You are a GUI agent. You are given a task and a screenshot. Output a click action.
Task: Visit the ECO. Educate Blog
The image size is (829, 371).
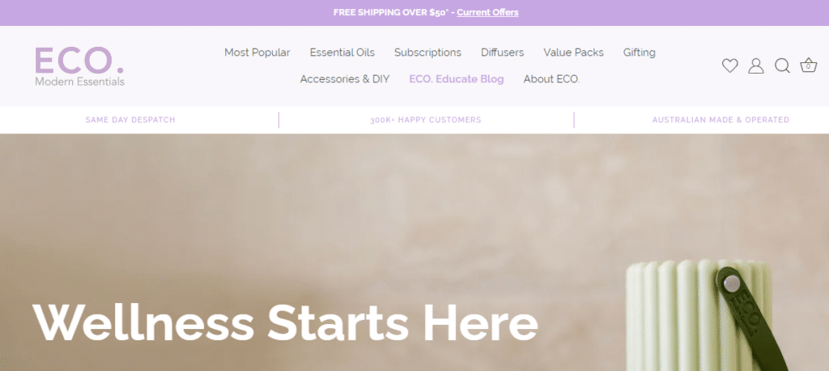pos(457,78)
